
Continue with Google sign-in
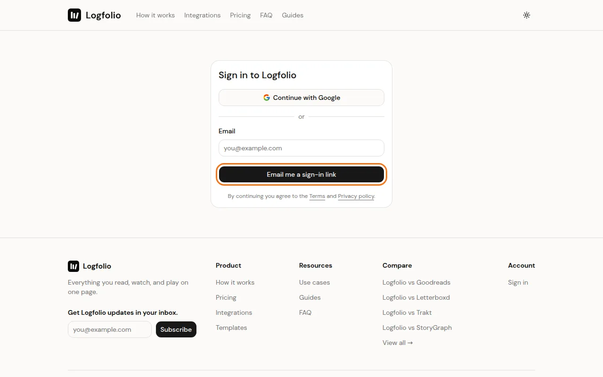point(301,98)
